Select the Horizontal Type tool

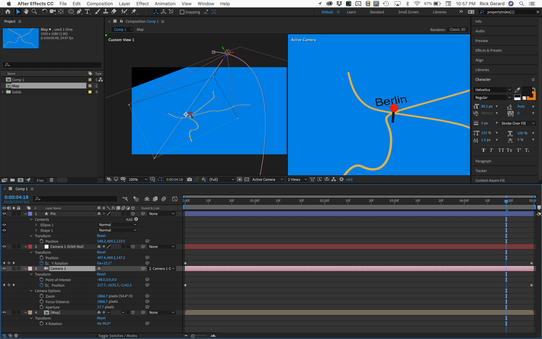(x=87, y=12)
